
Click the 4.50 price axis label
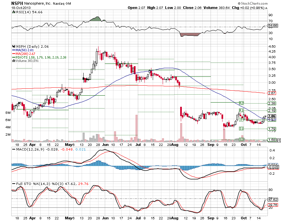coord(272,46)
